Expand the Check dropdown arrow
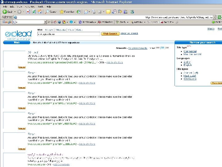The image size is (222, 167). [128, 22]
